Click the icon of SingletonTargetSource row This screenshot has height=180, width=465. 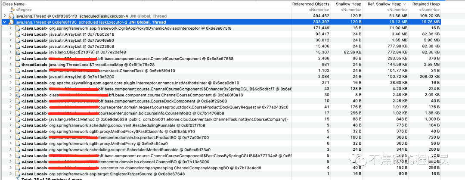(18, 174)
